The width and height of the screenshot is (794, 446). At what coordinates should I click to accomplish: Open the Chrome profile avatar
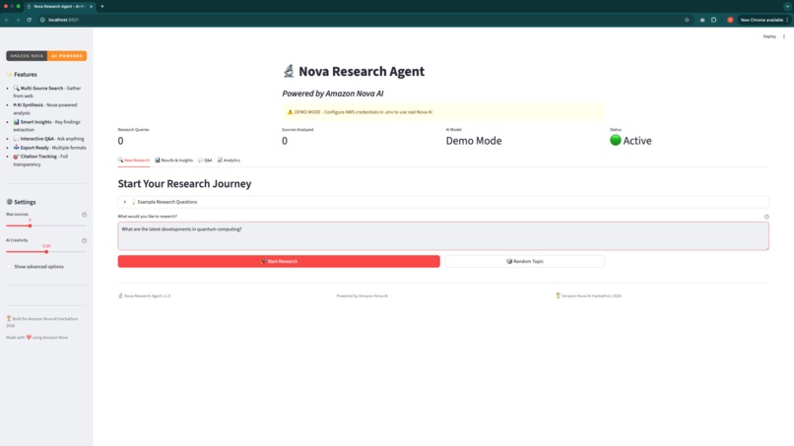tap(730, 20)
